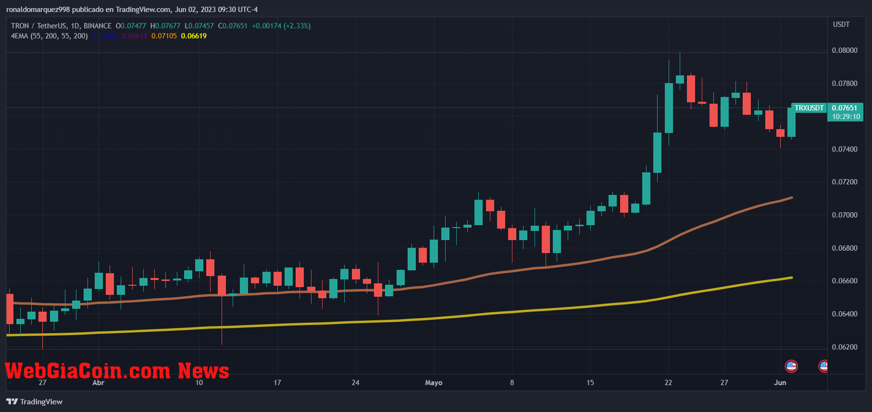
Task: Click the USDT currency label above the price axis
Action: (x=841, y=24)
